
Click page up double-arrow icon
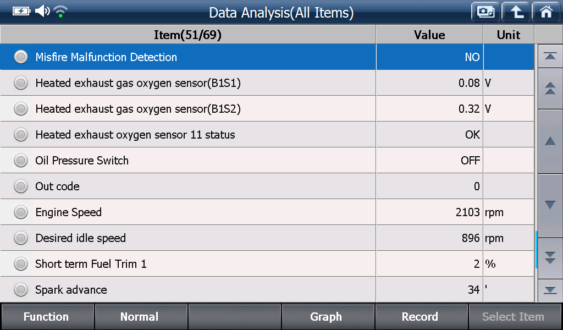click(x=550, y=89)
